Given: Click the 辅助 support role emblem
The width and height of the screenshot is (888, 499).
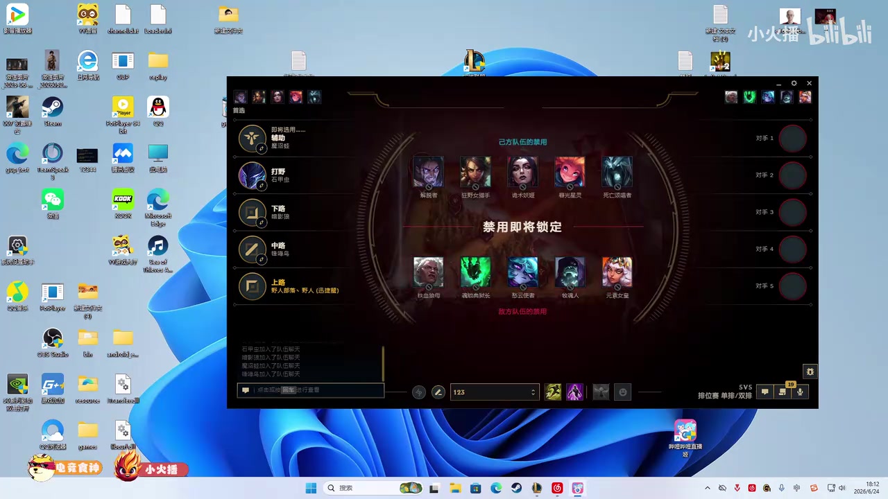Looking at the screenshot, I should [x=252, y=138].
